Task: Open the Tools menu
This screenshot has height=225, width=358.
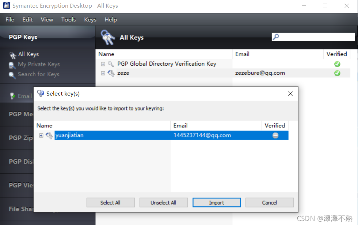Action: [x=69, y=20]
